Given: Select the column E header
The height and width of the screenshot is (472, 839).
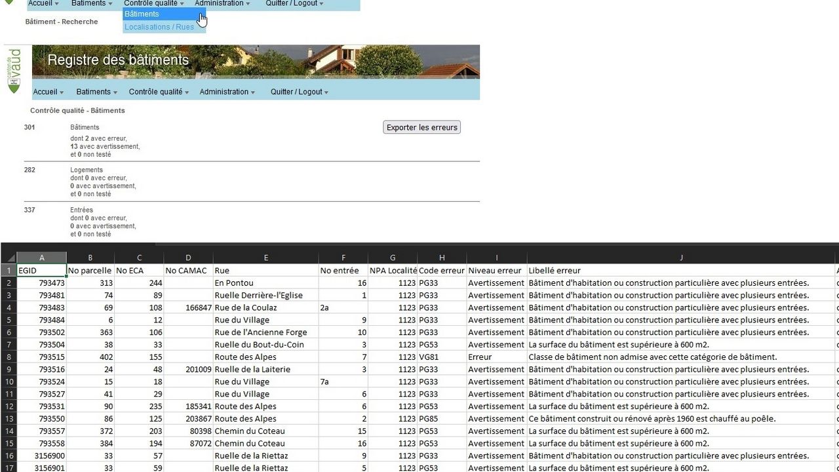Looking at the screenshot, I should coord(265,258).
